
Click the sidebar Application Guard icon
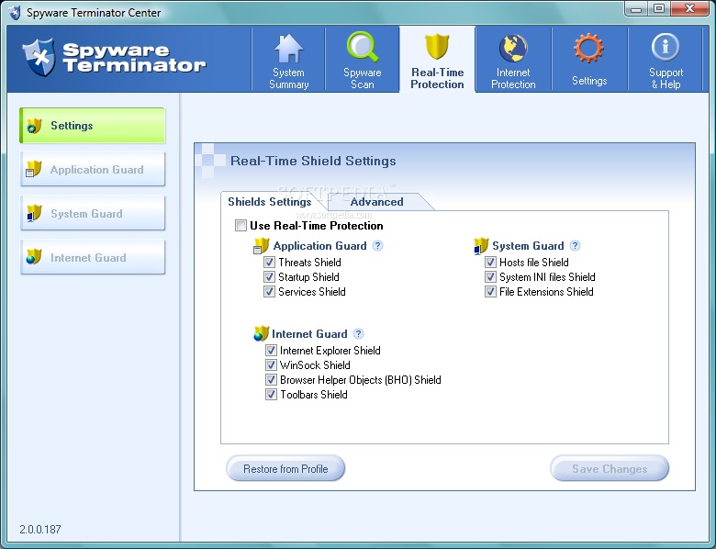(x=34, y=169)
